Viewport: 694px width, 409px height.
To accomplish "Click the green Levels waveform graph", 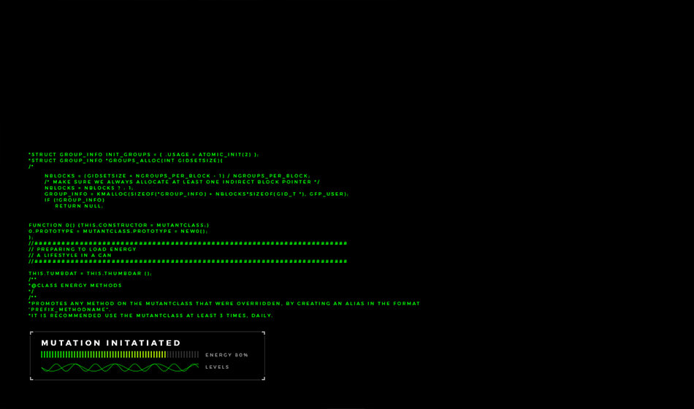I will click(x=119, y=367).
